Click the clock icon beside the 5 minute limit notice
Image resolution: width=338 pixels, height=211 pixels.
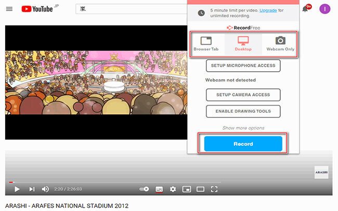pos(201,13)
